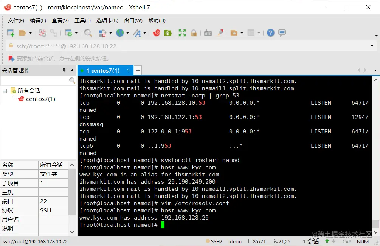Open the font dropdown arrow
Screen dimensions: 380x246
tap(145, 33)
